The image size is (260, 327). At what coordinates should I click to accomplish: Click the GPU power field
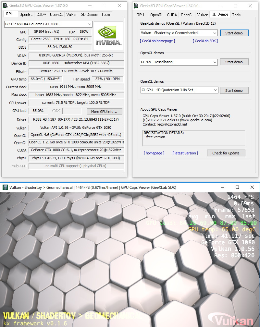[x=76, y=103]
